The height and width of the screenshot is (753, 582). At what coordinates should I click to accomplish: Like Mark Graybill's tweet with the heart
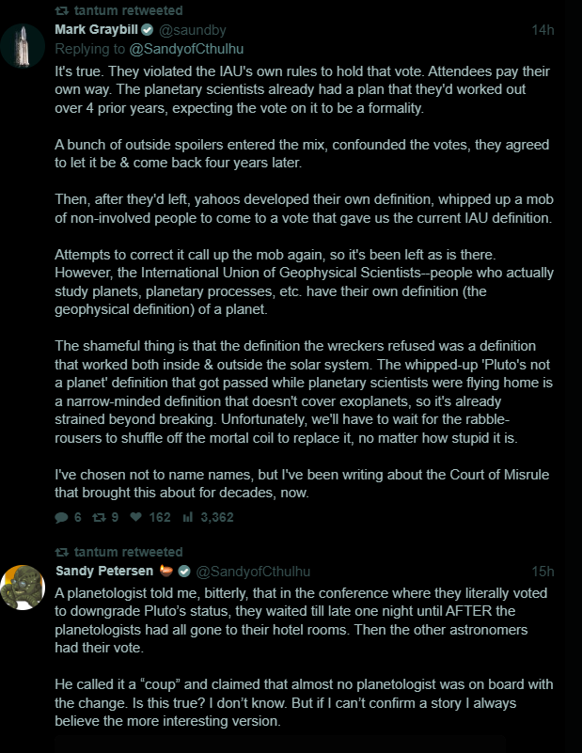click(x=136, y=517)
